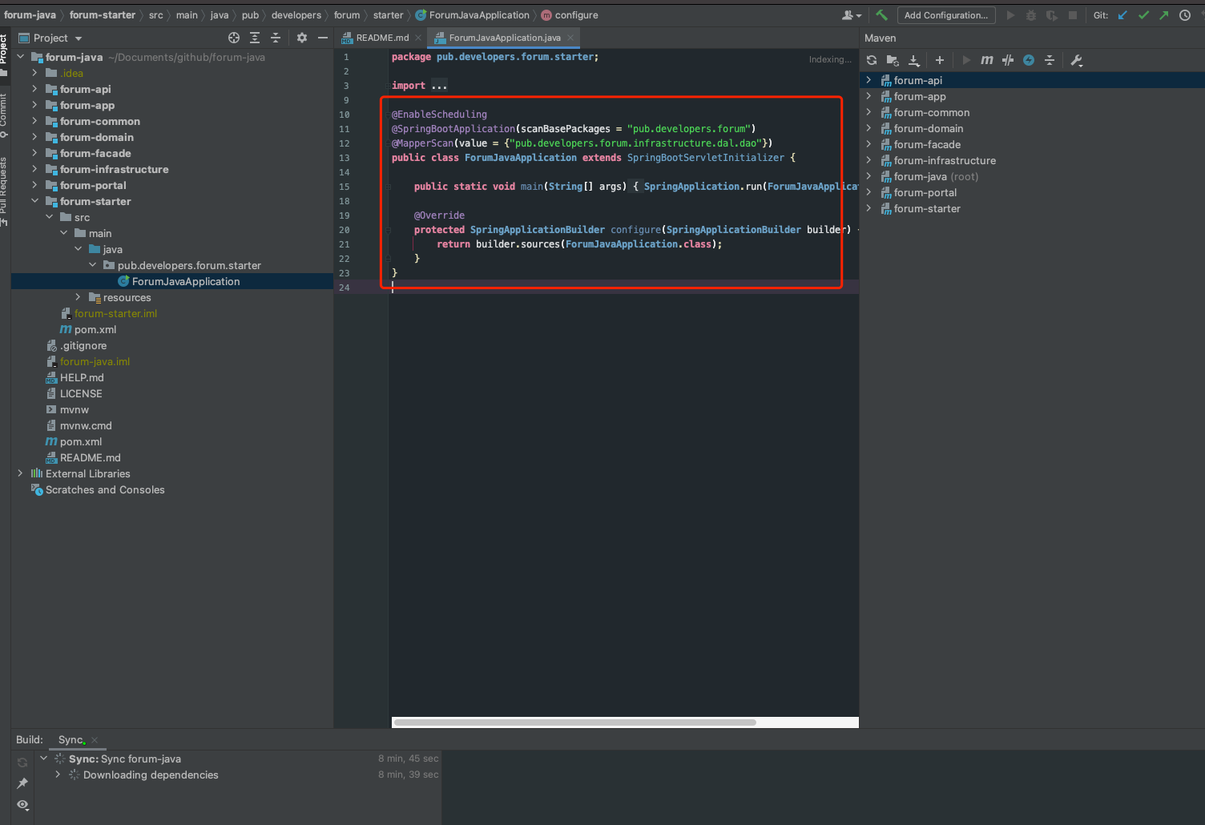Click the editor horizontal scrollbar
Viewport: 1205px width, 825px height.
coord(575,722)
